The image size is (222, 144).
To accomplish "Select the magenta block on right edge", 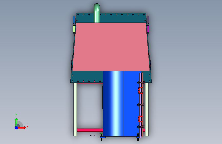I will pos(148,29).
